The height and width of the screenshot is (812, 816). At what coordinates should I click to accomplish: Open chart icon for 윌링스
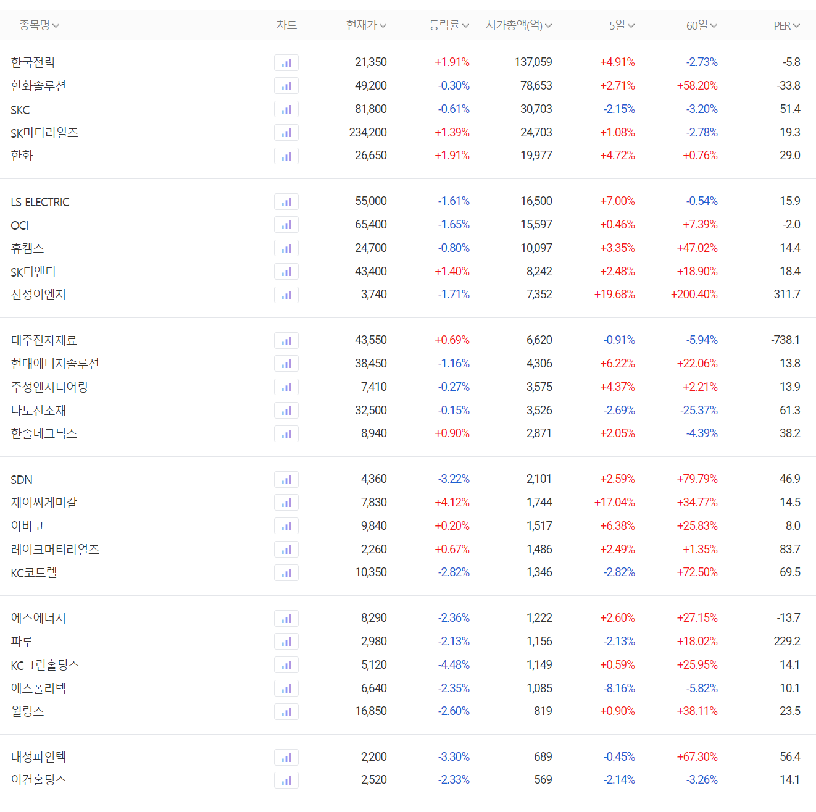(x=286, y=711)
